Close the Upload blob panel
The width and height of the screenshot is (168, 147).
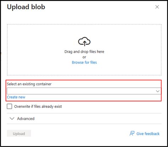[x=157, y=7]
